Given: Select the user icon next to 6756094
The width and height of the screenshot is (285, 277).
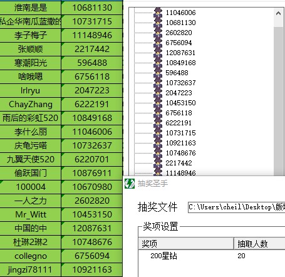Looking at the screenshot, I should [x=158, y=43].
